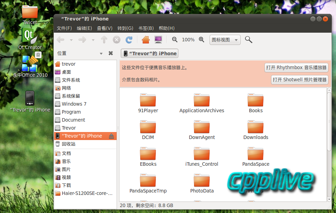This screenshot has width=336, height=213.
Task: Open the PhotoData folder
Action: click(202, 183)
